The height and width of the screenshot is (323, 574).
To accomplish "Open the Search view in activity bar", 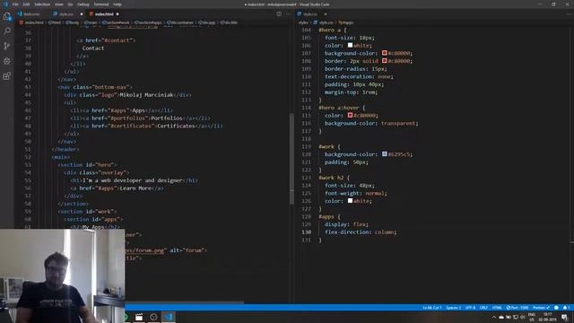I will 7,31.
